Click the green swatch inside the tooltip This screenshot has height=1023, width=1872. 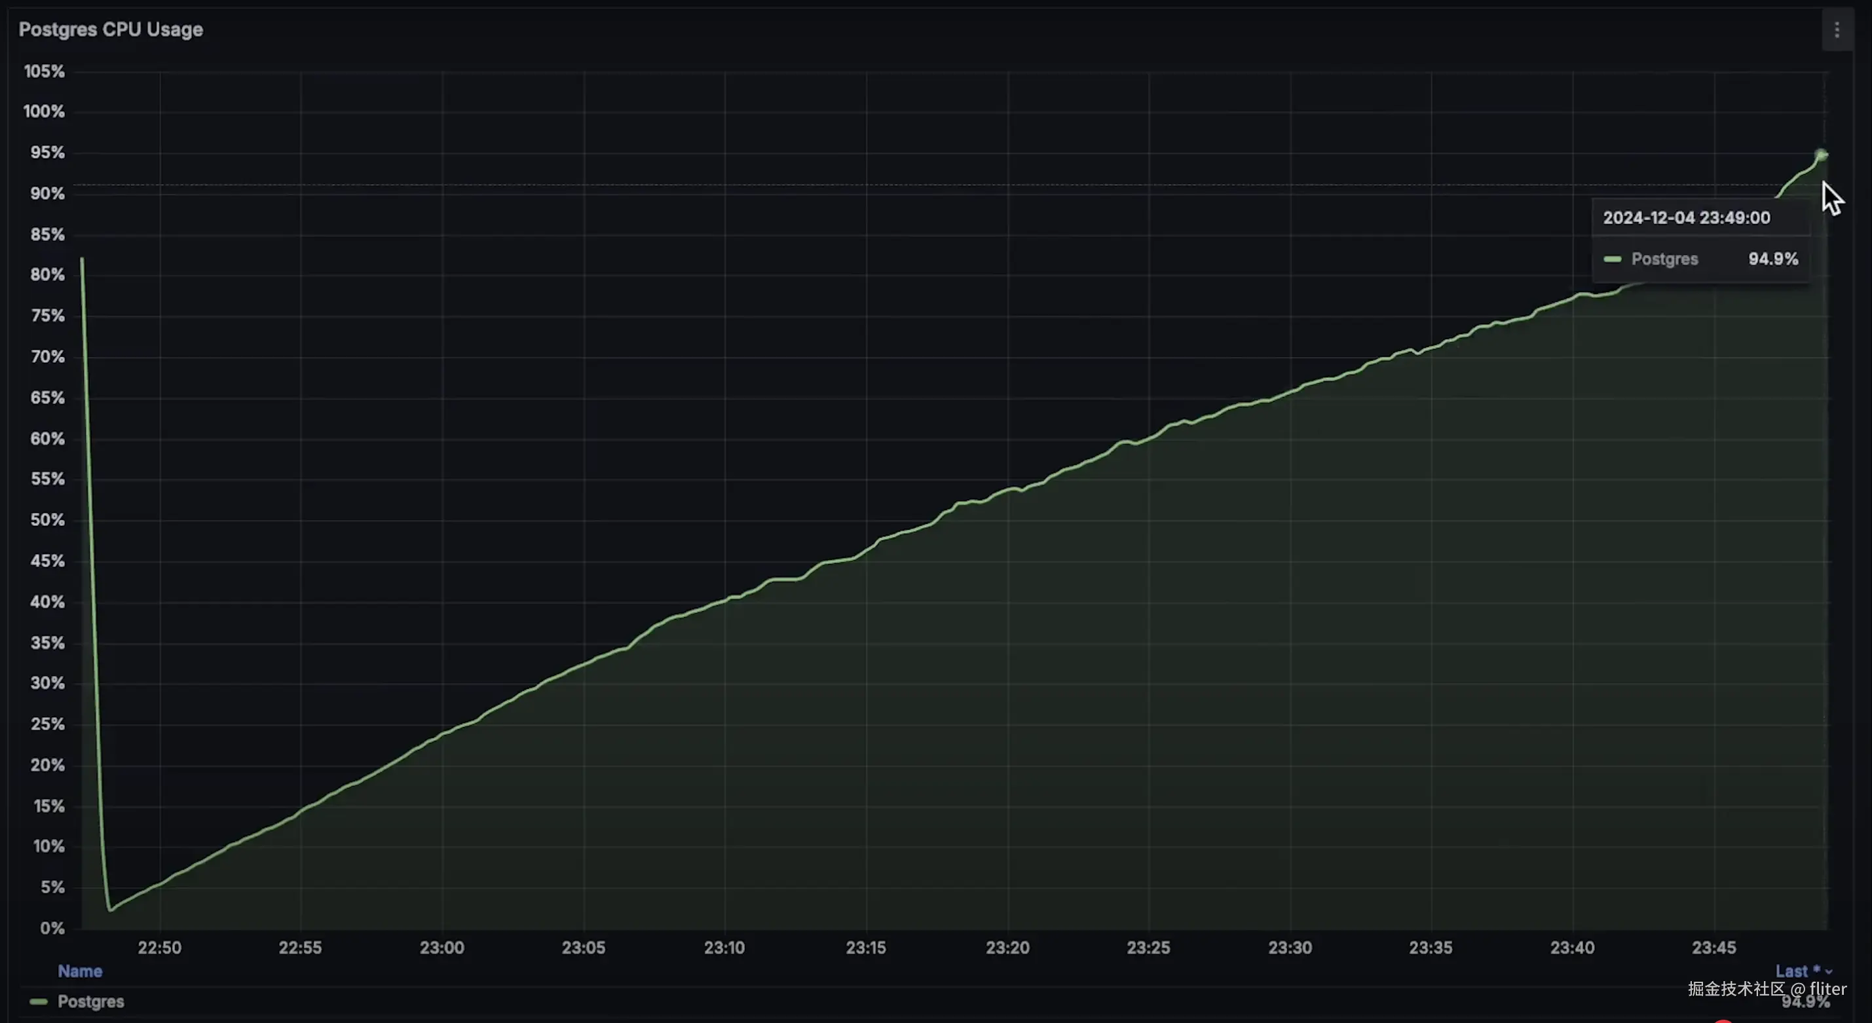point(1612,259)
